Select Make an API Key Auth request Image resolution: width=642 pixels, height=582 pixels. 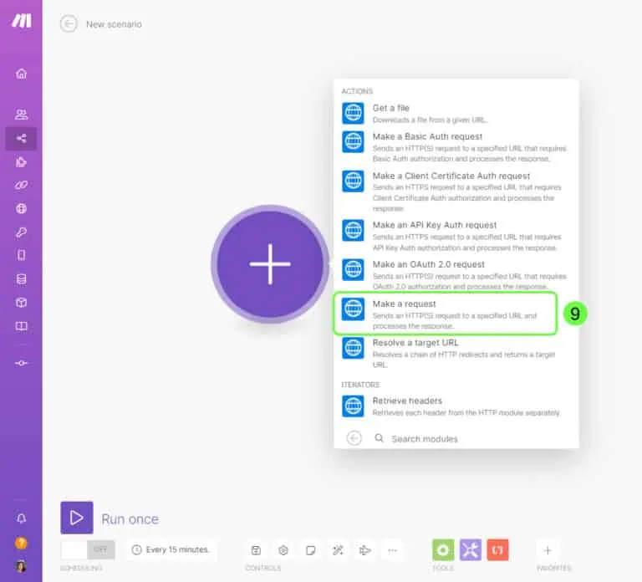(456, 236)
